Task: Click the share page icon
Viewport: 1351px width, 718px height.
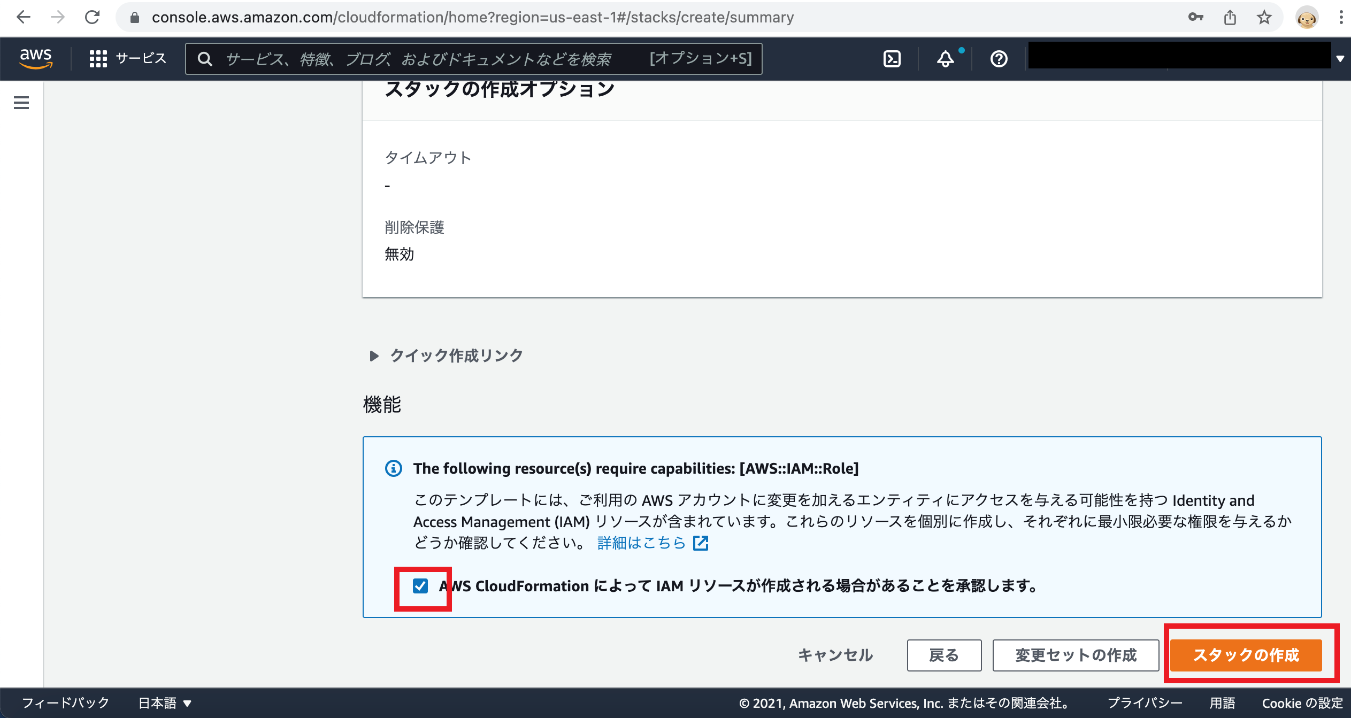Action: [1230, 18]
